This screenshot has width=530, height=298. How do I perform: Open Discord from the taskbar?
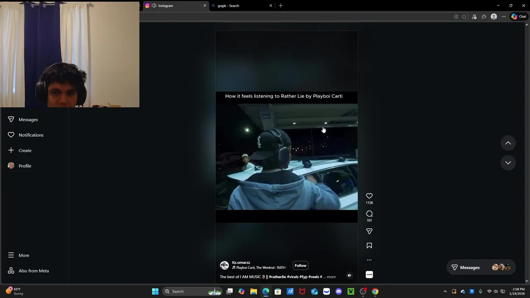[339, 291]
